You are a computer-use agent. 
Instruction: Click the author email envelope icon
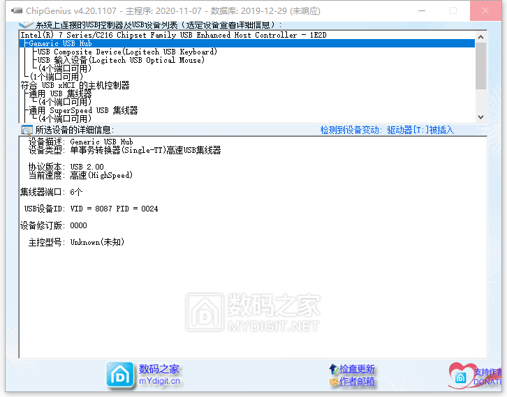pyautogui.click(x=333, y=382)
